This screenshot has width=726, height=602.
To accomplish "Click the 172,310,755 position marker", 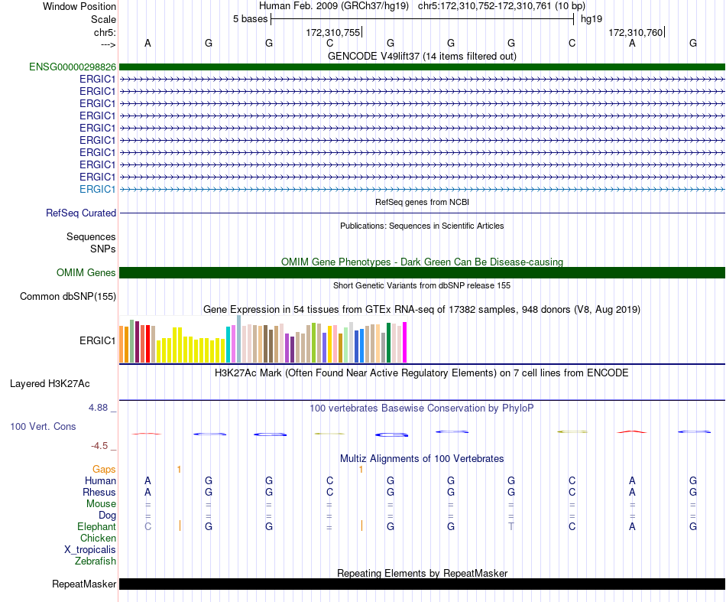I will click(x=334, y=32).
